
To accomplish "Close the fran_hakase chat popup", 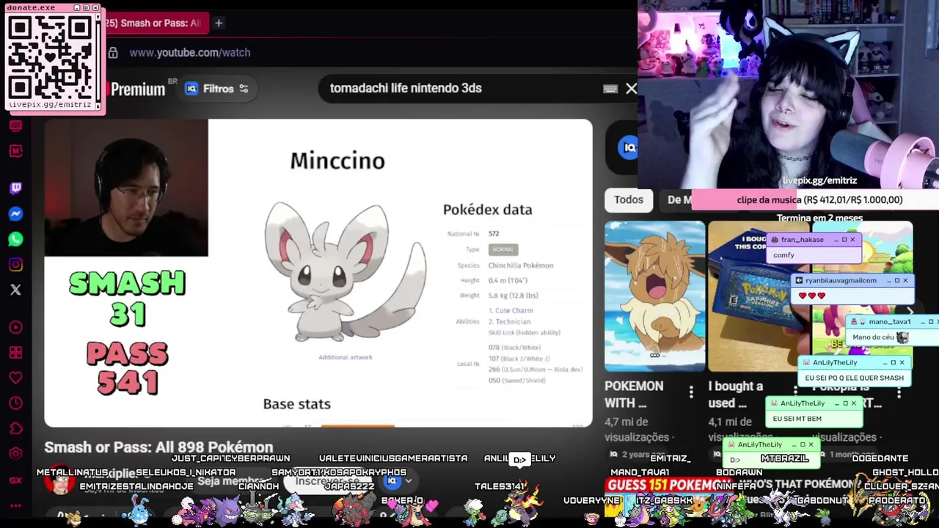I will click(852, 240).
